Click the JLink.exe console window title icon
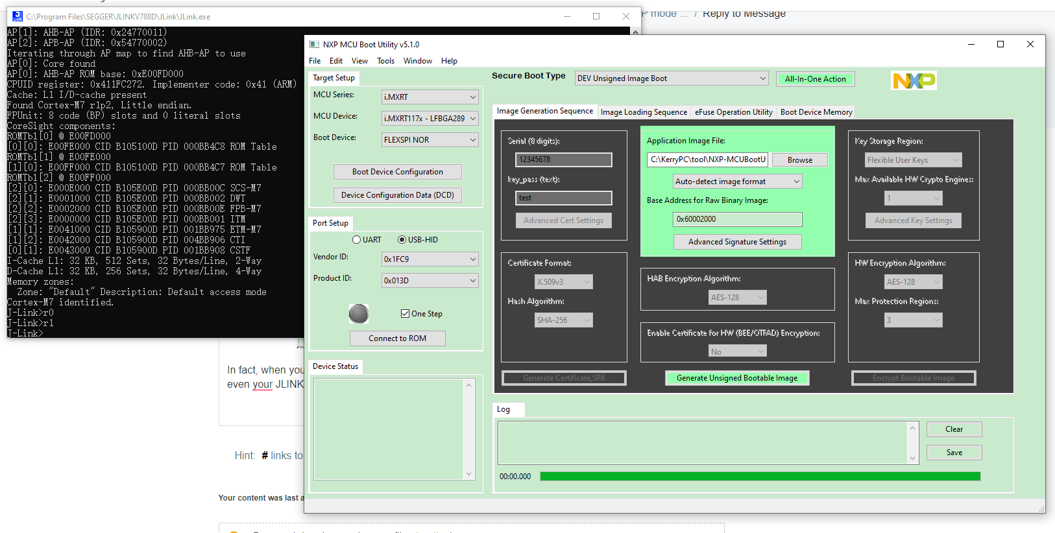Image resolution: width=1055 pixels, height=533 pixels. click(x=17, y=16)
